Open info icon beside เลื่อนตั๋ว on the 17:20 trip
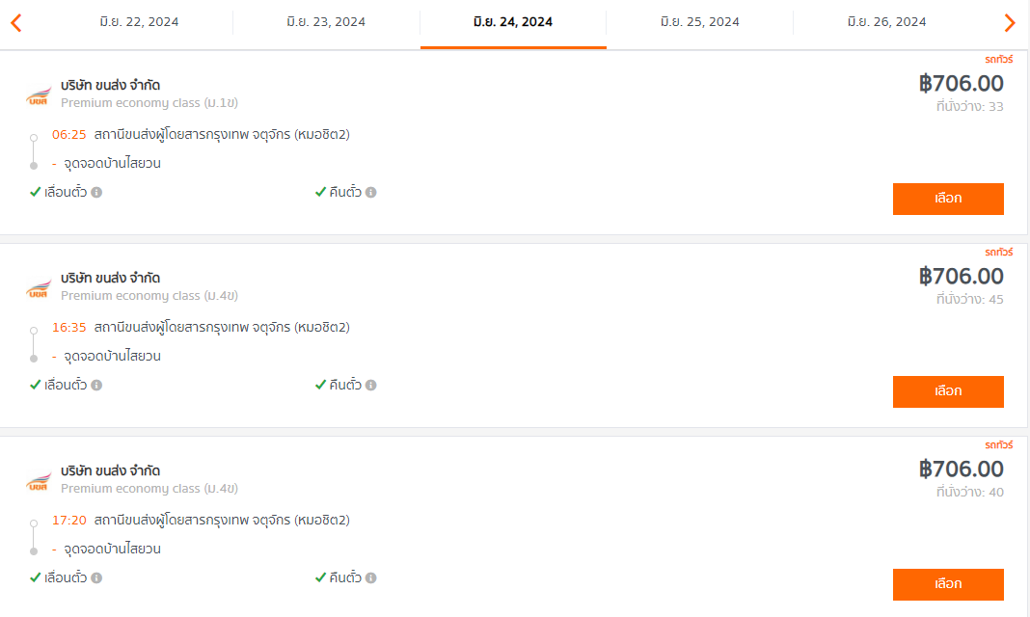Screen dimensions: 1030x617 coord(96,578)
